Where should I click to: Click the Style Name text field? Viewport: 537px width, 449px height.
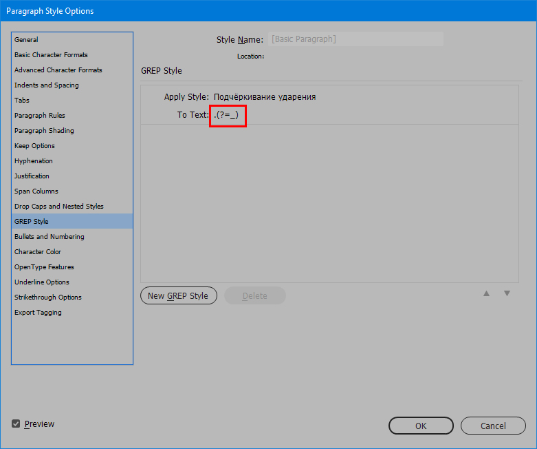click(x=355, y=39)
